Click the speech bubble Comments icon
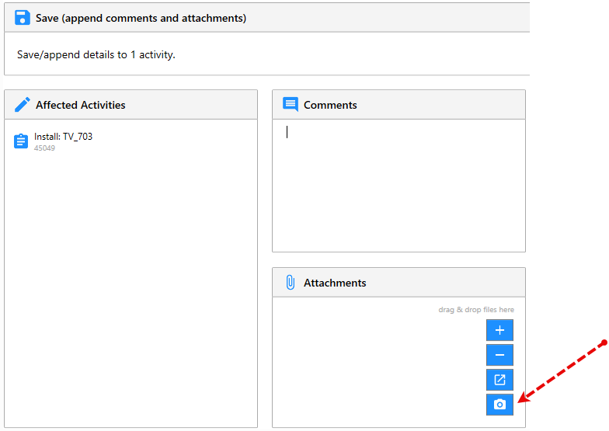 click(291, 105)
